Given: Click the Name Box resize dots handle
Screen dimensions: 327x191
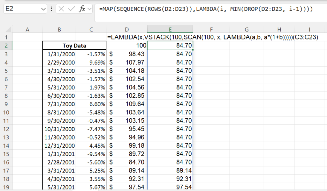Looking at the screenshot, I should pyautogui.click(x=52, y=9).
